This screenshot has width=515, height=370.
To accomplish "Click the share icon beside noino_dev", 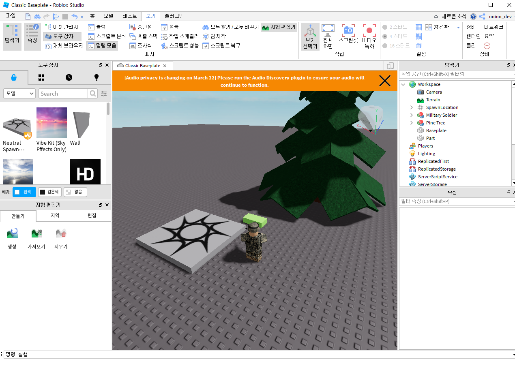I will (x=482, y=16).
